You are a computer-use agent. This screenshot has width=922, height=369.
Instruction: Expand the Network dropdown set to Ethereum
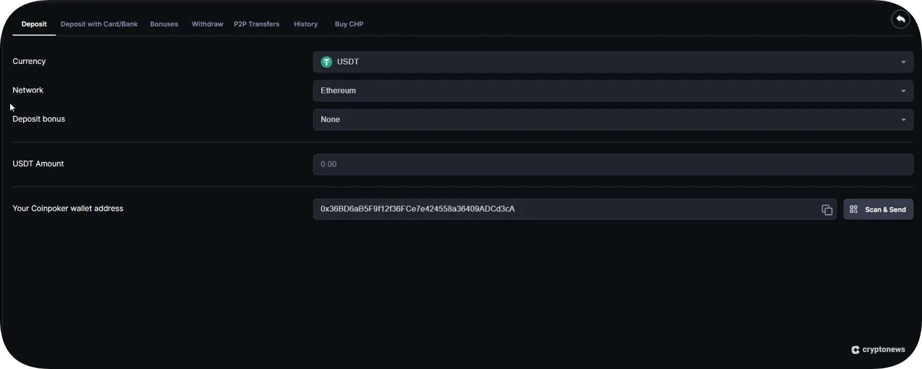(612, 91)
